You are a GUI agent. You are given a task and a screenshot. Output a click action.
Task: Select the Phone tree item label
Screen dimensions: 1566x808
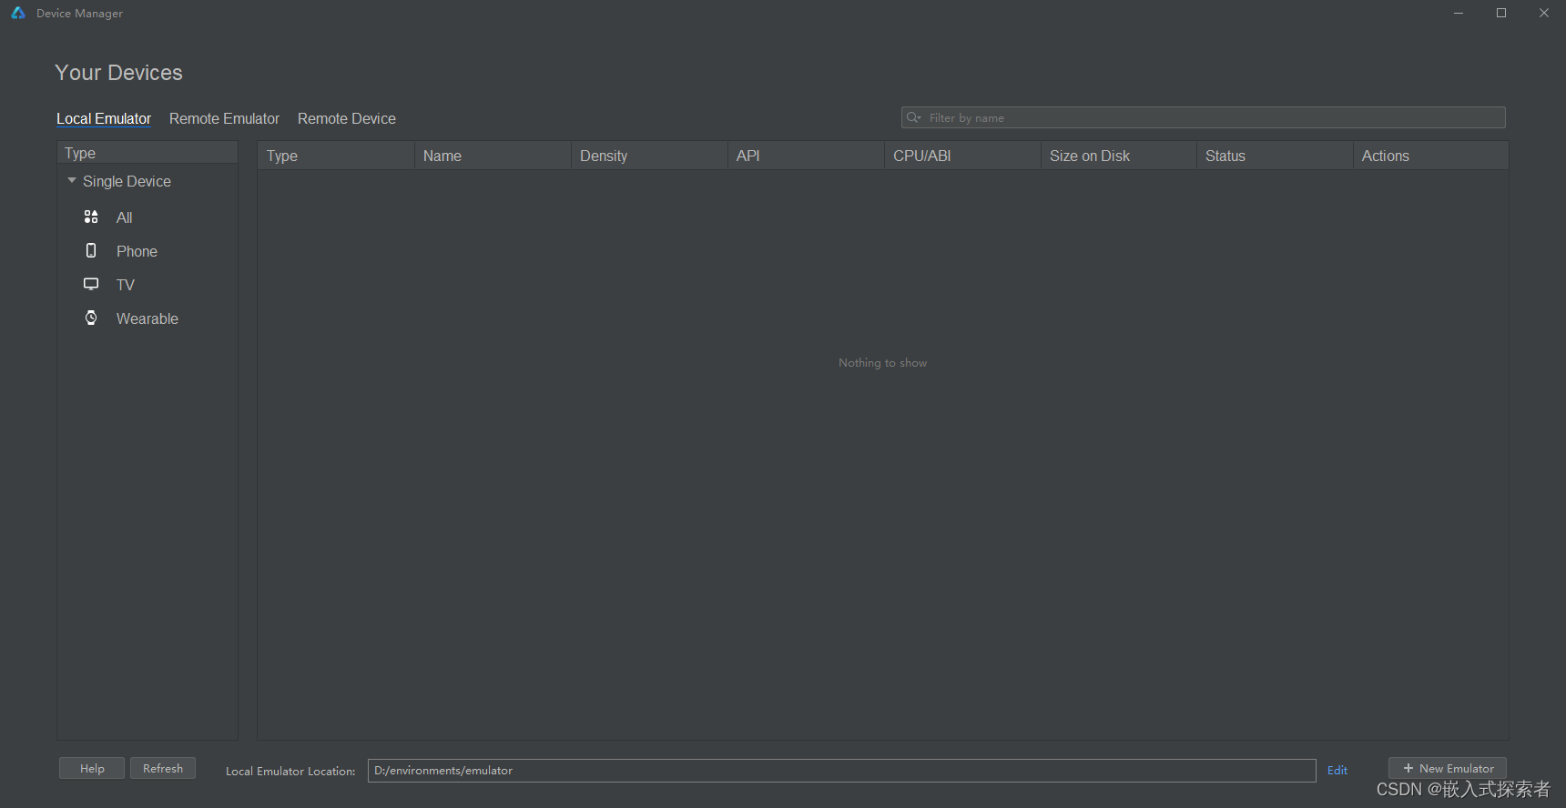(x=137, y=251)
